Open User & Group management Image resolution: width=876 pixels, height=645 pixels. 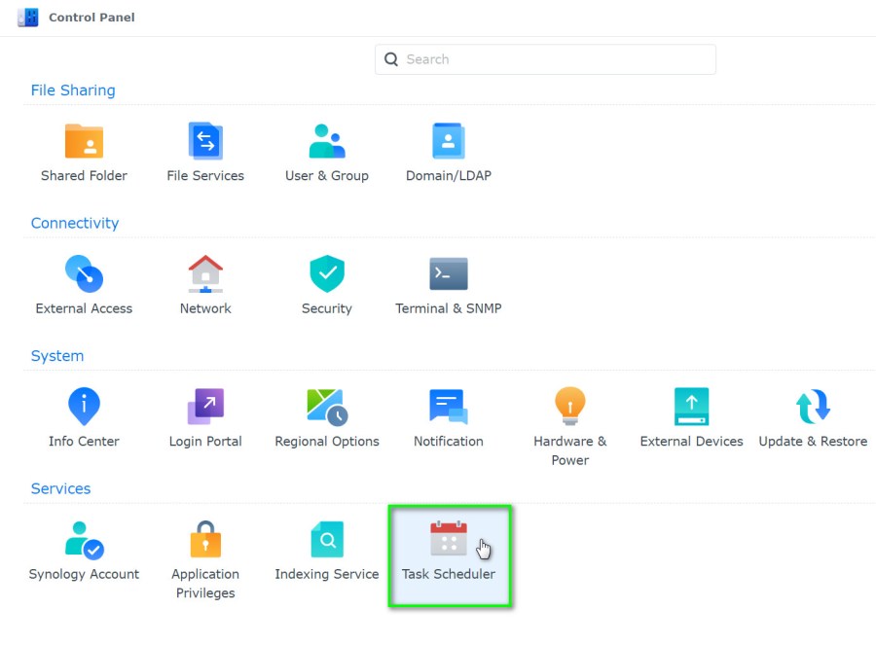326,151
